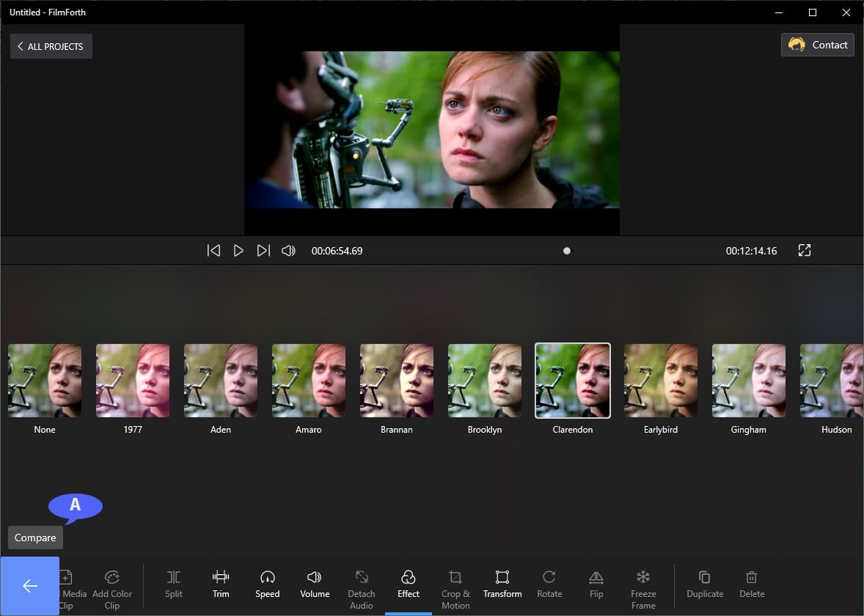Viewport: 864px width, 616px height.
Task: Open the Trim tool
Action: tap(221, 584)
